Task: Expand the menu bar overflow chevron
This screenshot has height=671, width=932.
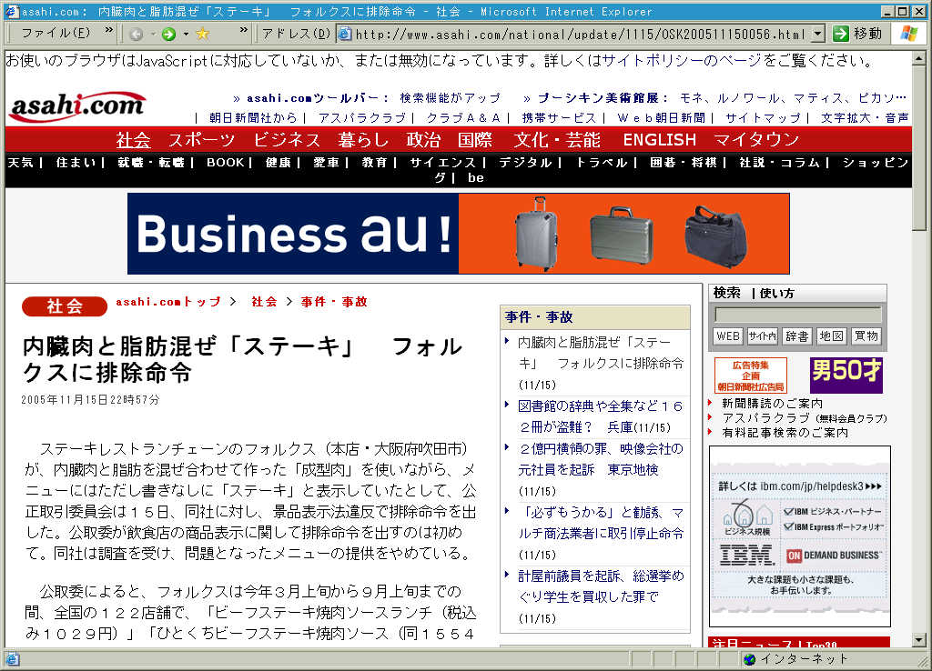Action: (x=109, y=30)
